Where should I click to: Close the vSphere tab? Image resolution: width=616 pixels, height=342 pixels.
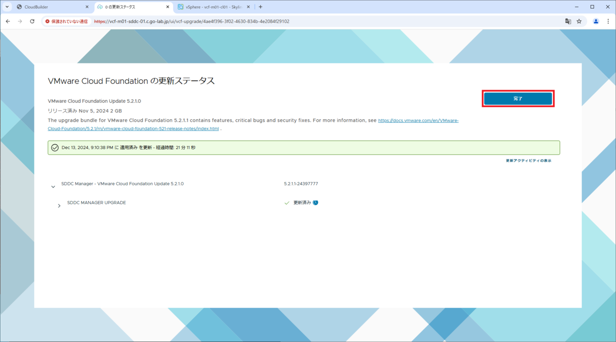[x=248, y=7]
